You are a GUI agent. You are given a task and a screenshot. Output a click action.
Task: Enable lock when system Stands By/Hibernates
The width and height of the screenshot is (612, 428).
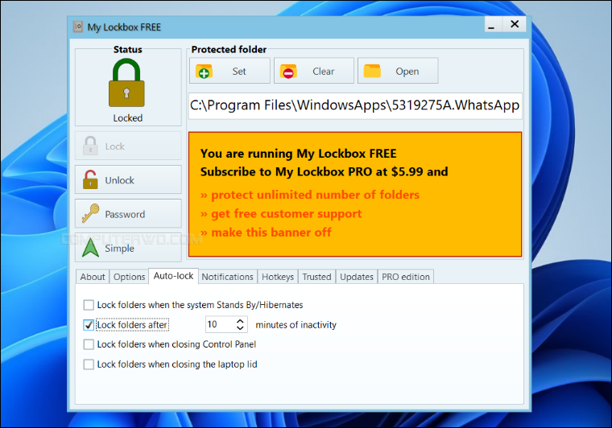pyautogui.click(x=89, y=306)
